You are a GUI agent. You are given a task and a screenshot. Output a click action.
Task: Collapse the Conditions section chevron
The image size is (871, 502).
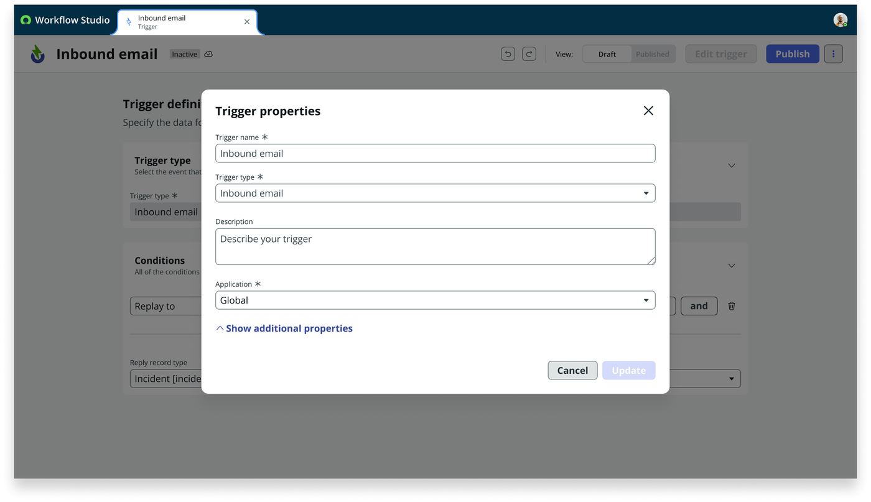pyautogui.click(x=732, y=266)
